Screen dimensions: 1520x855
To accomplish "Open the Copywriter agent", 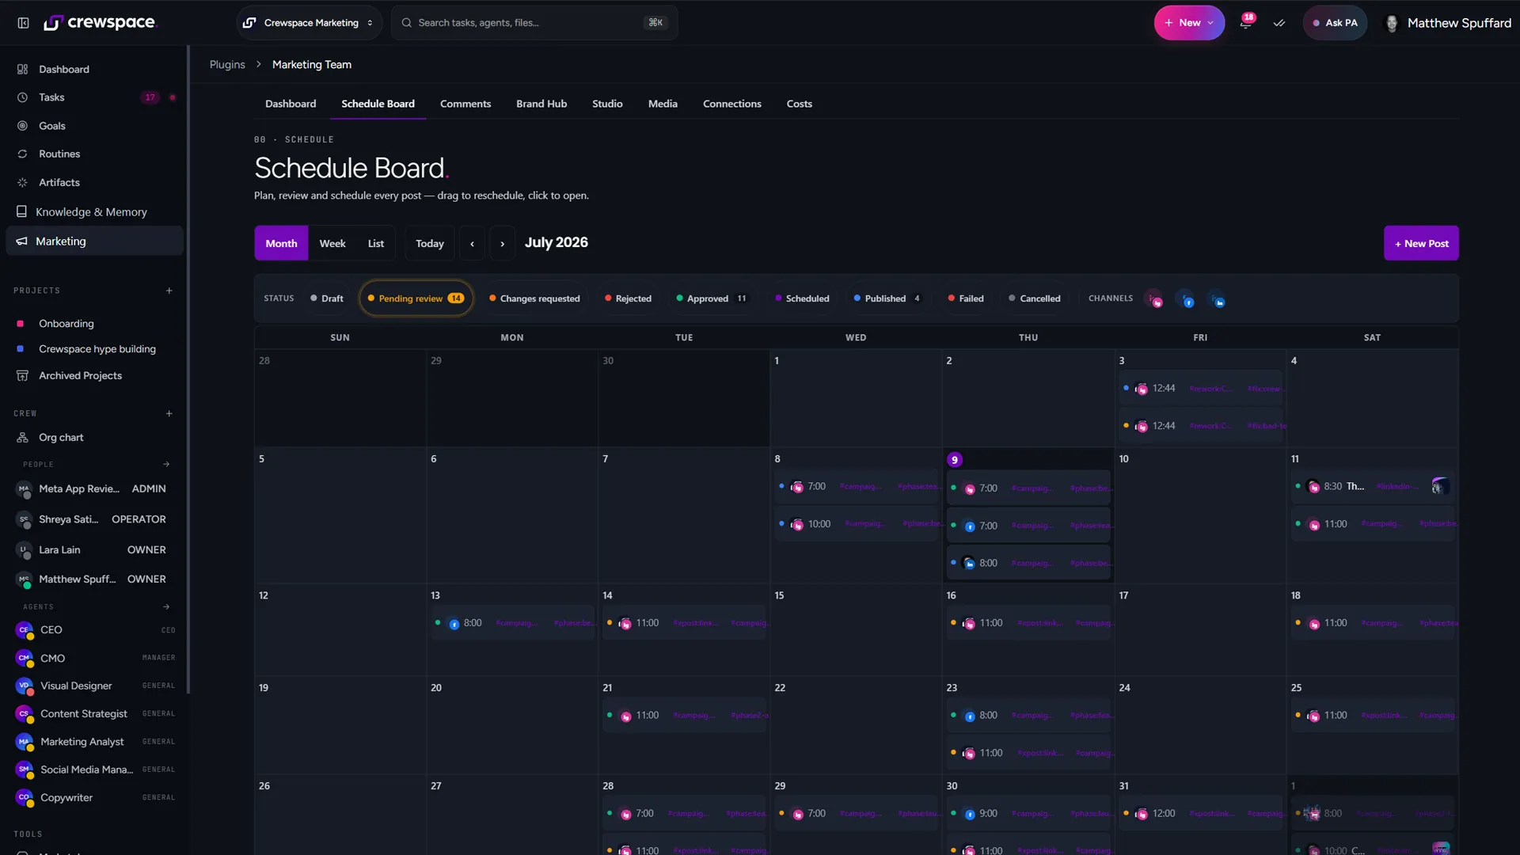I will click(x=95, y=797).
